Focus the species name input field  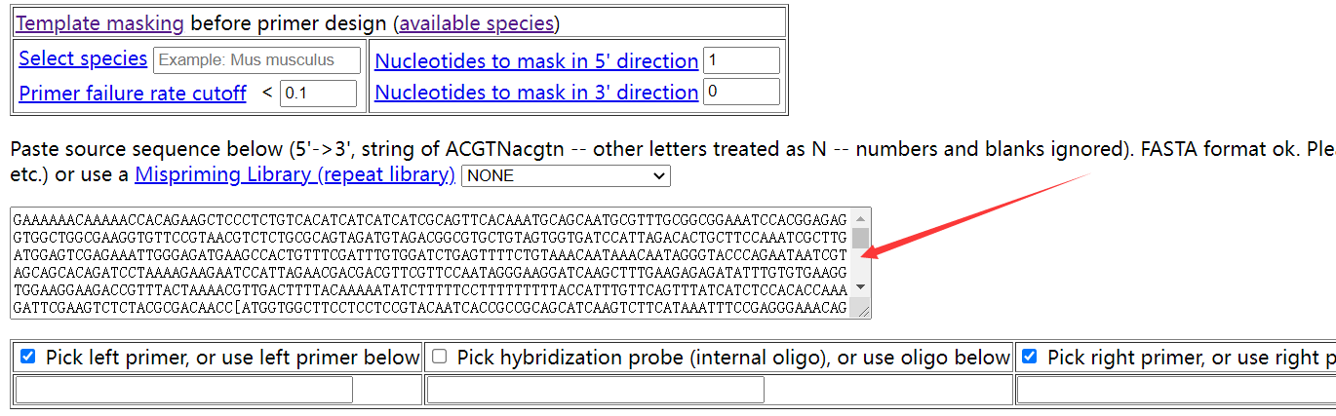tap(257, 59)
